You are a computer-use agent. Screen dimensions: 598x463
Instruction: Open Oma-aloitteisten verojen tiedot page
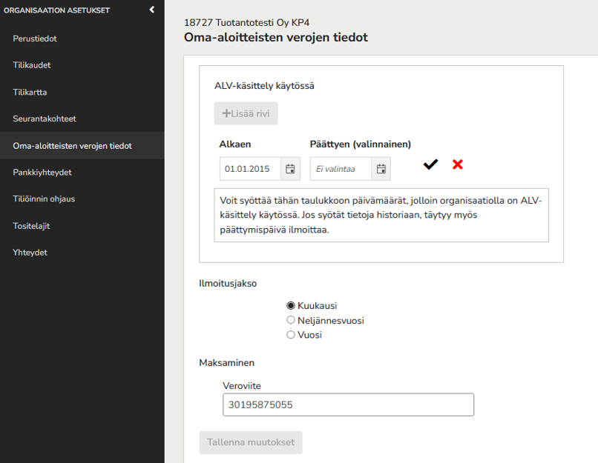tap(82, 145)
